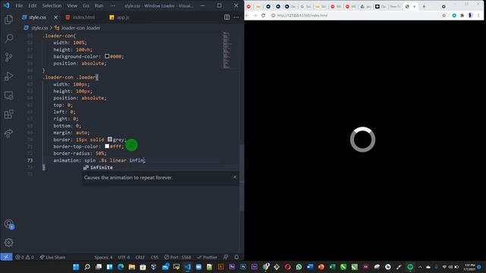Image resolution: width=486 pixels, height=273 pixels.
Task: Click Port : 5568 Live Server status
Action: [x=178, y=257]
